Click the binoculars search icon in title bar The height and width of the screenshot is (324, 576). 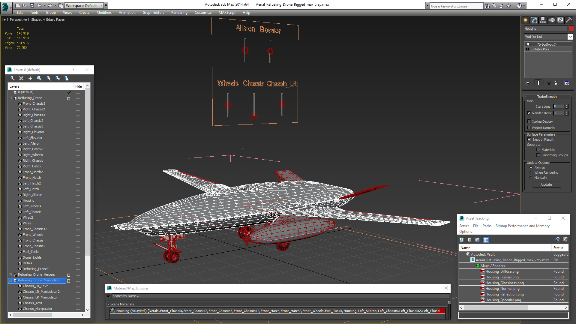pyautogui.click(x=487, y=6)
